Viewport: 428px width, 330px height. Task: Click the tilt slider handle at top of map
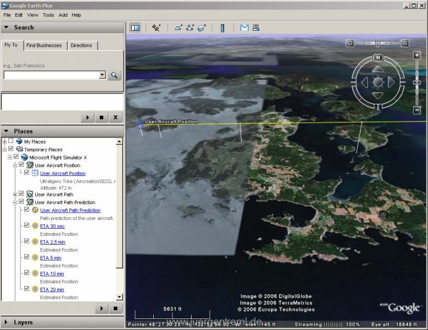[x=378, y=43]
